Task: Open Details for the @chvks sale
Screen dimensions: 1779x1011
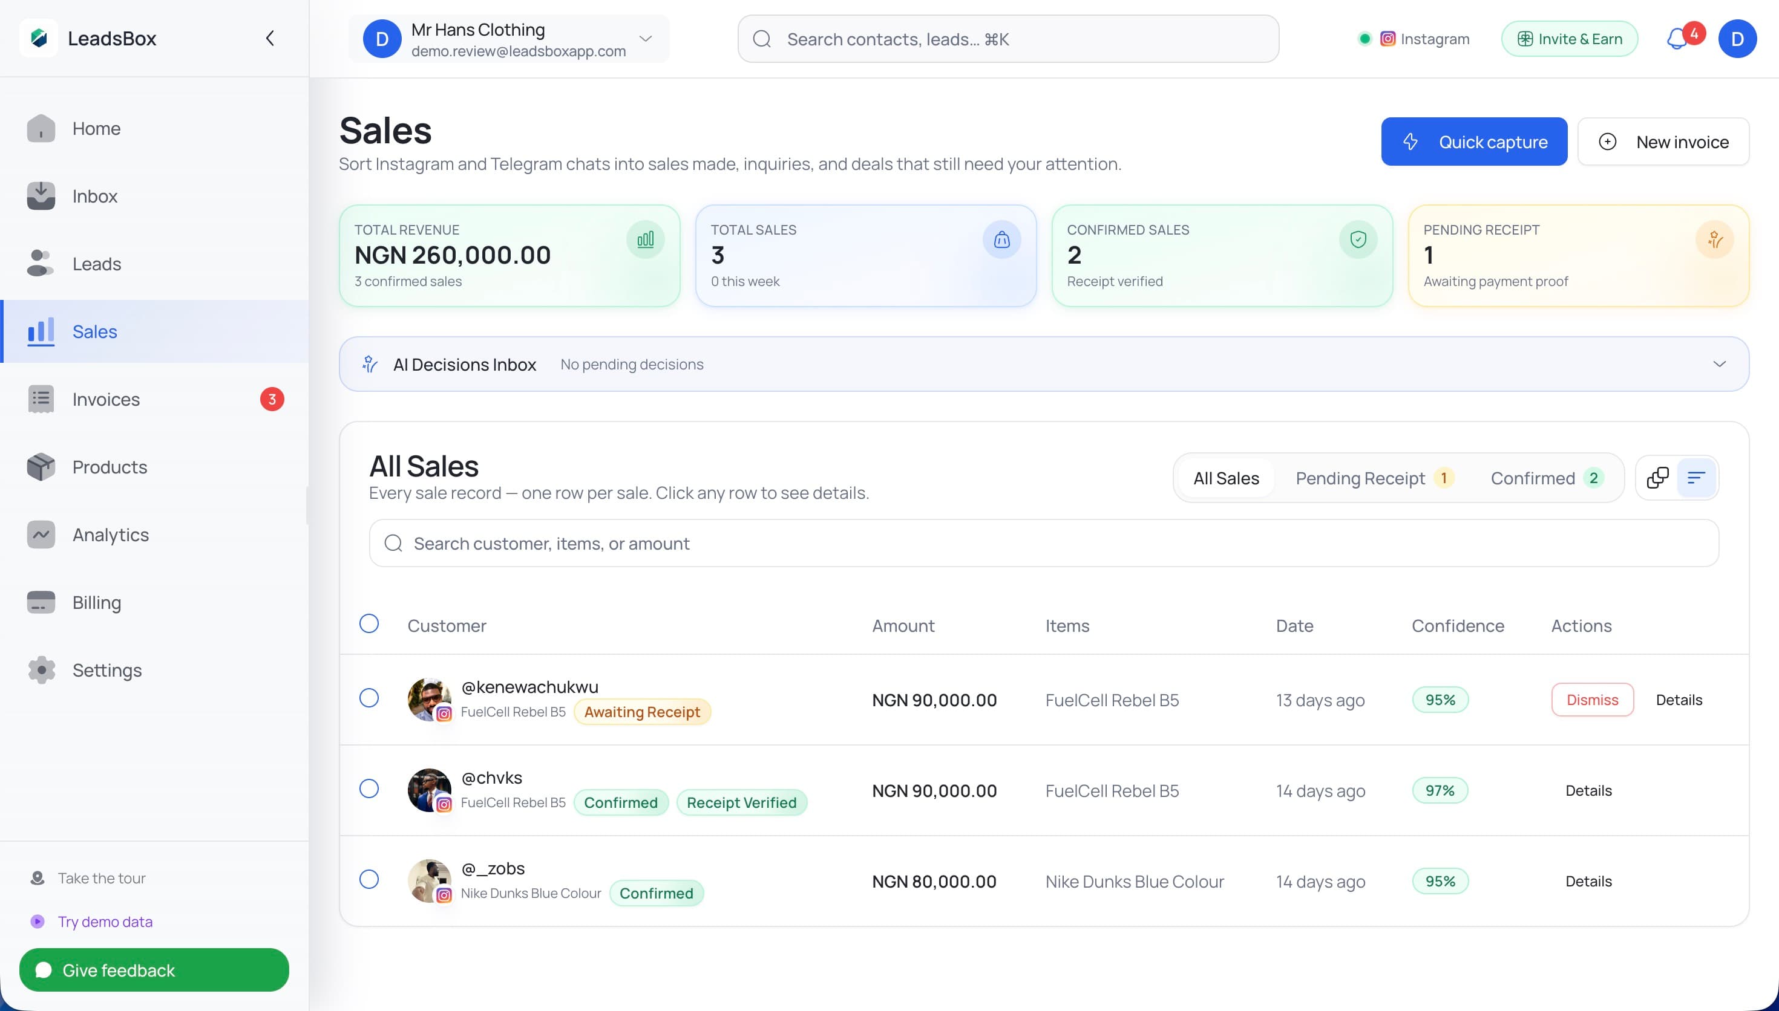Action: (x=1588, y=791)
